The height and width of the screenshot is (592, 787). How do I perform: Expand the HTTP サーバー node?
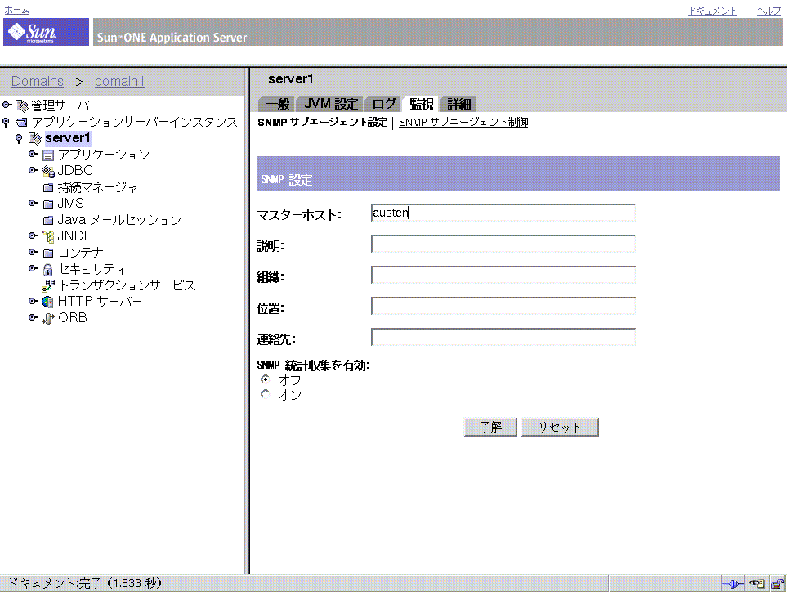pyautogui.click(x=34, y=301)
